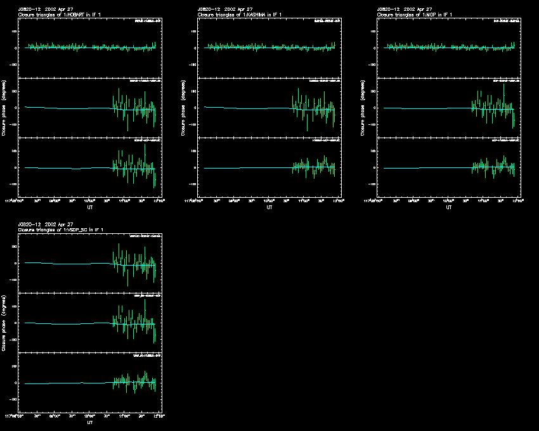Select the top panel of VSOP_SC plot
The height and width of the screenshot is (431, 539).
90,263
